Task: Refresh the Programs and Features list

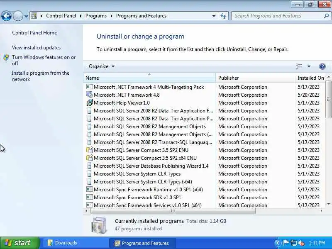Action: [x=223, y=16]
